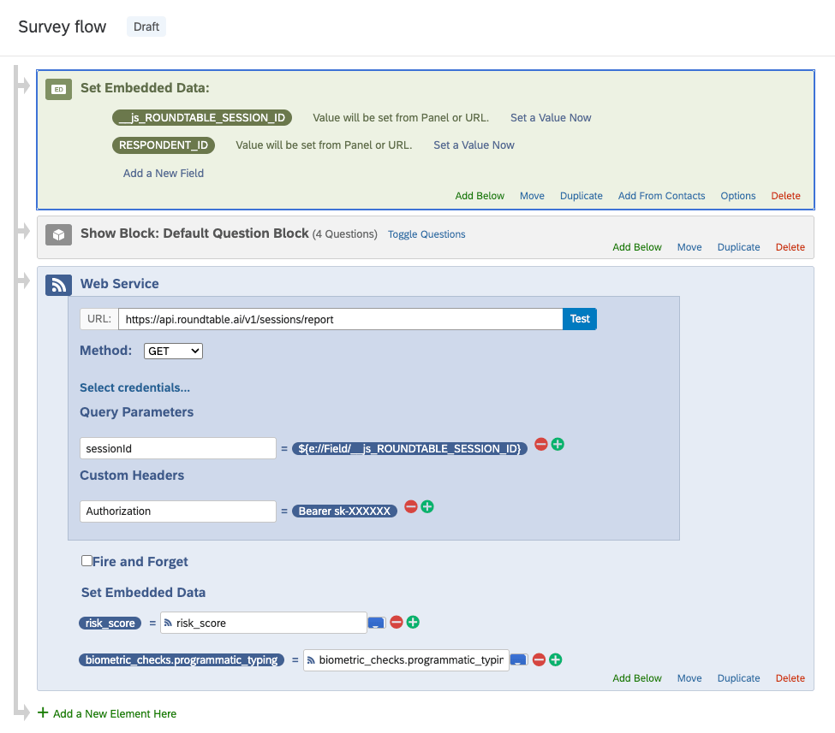The image size is (835, 733).
Task: Toggle Questions in Default Question Block
Action: click(426, 234)
